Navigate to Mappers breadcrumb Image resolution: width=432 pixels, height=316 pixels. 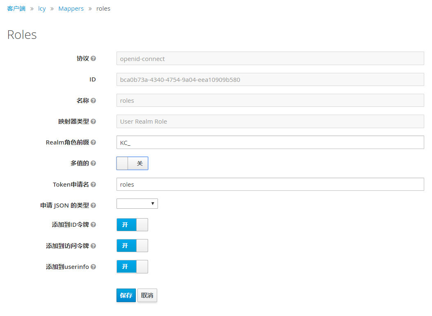(x=71, y=9)
